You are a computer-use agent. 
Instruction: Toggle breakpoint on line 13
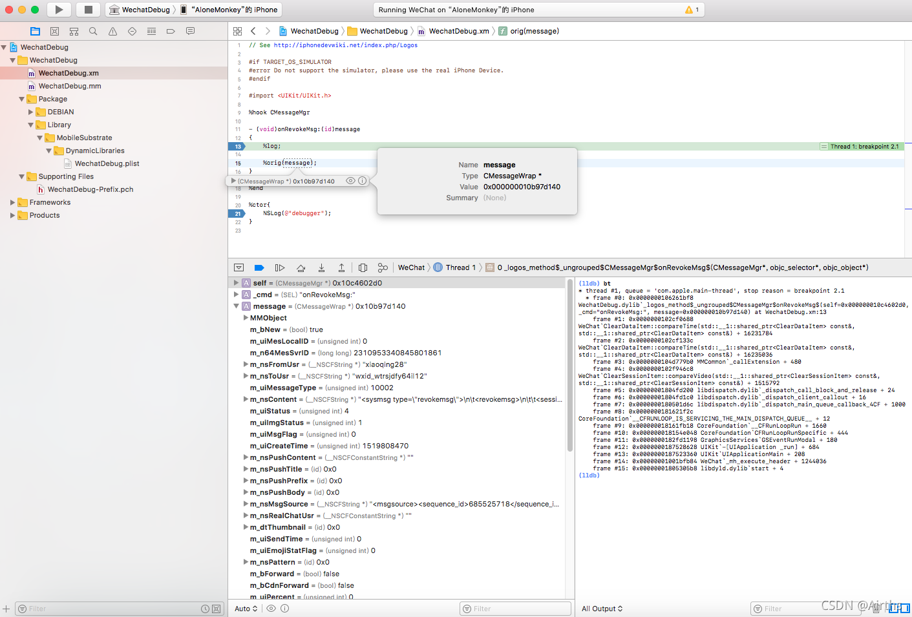pos(237,147)
